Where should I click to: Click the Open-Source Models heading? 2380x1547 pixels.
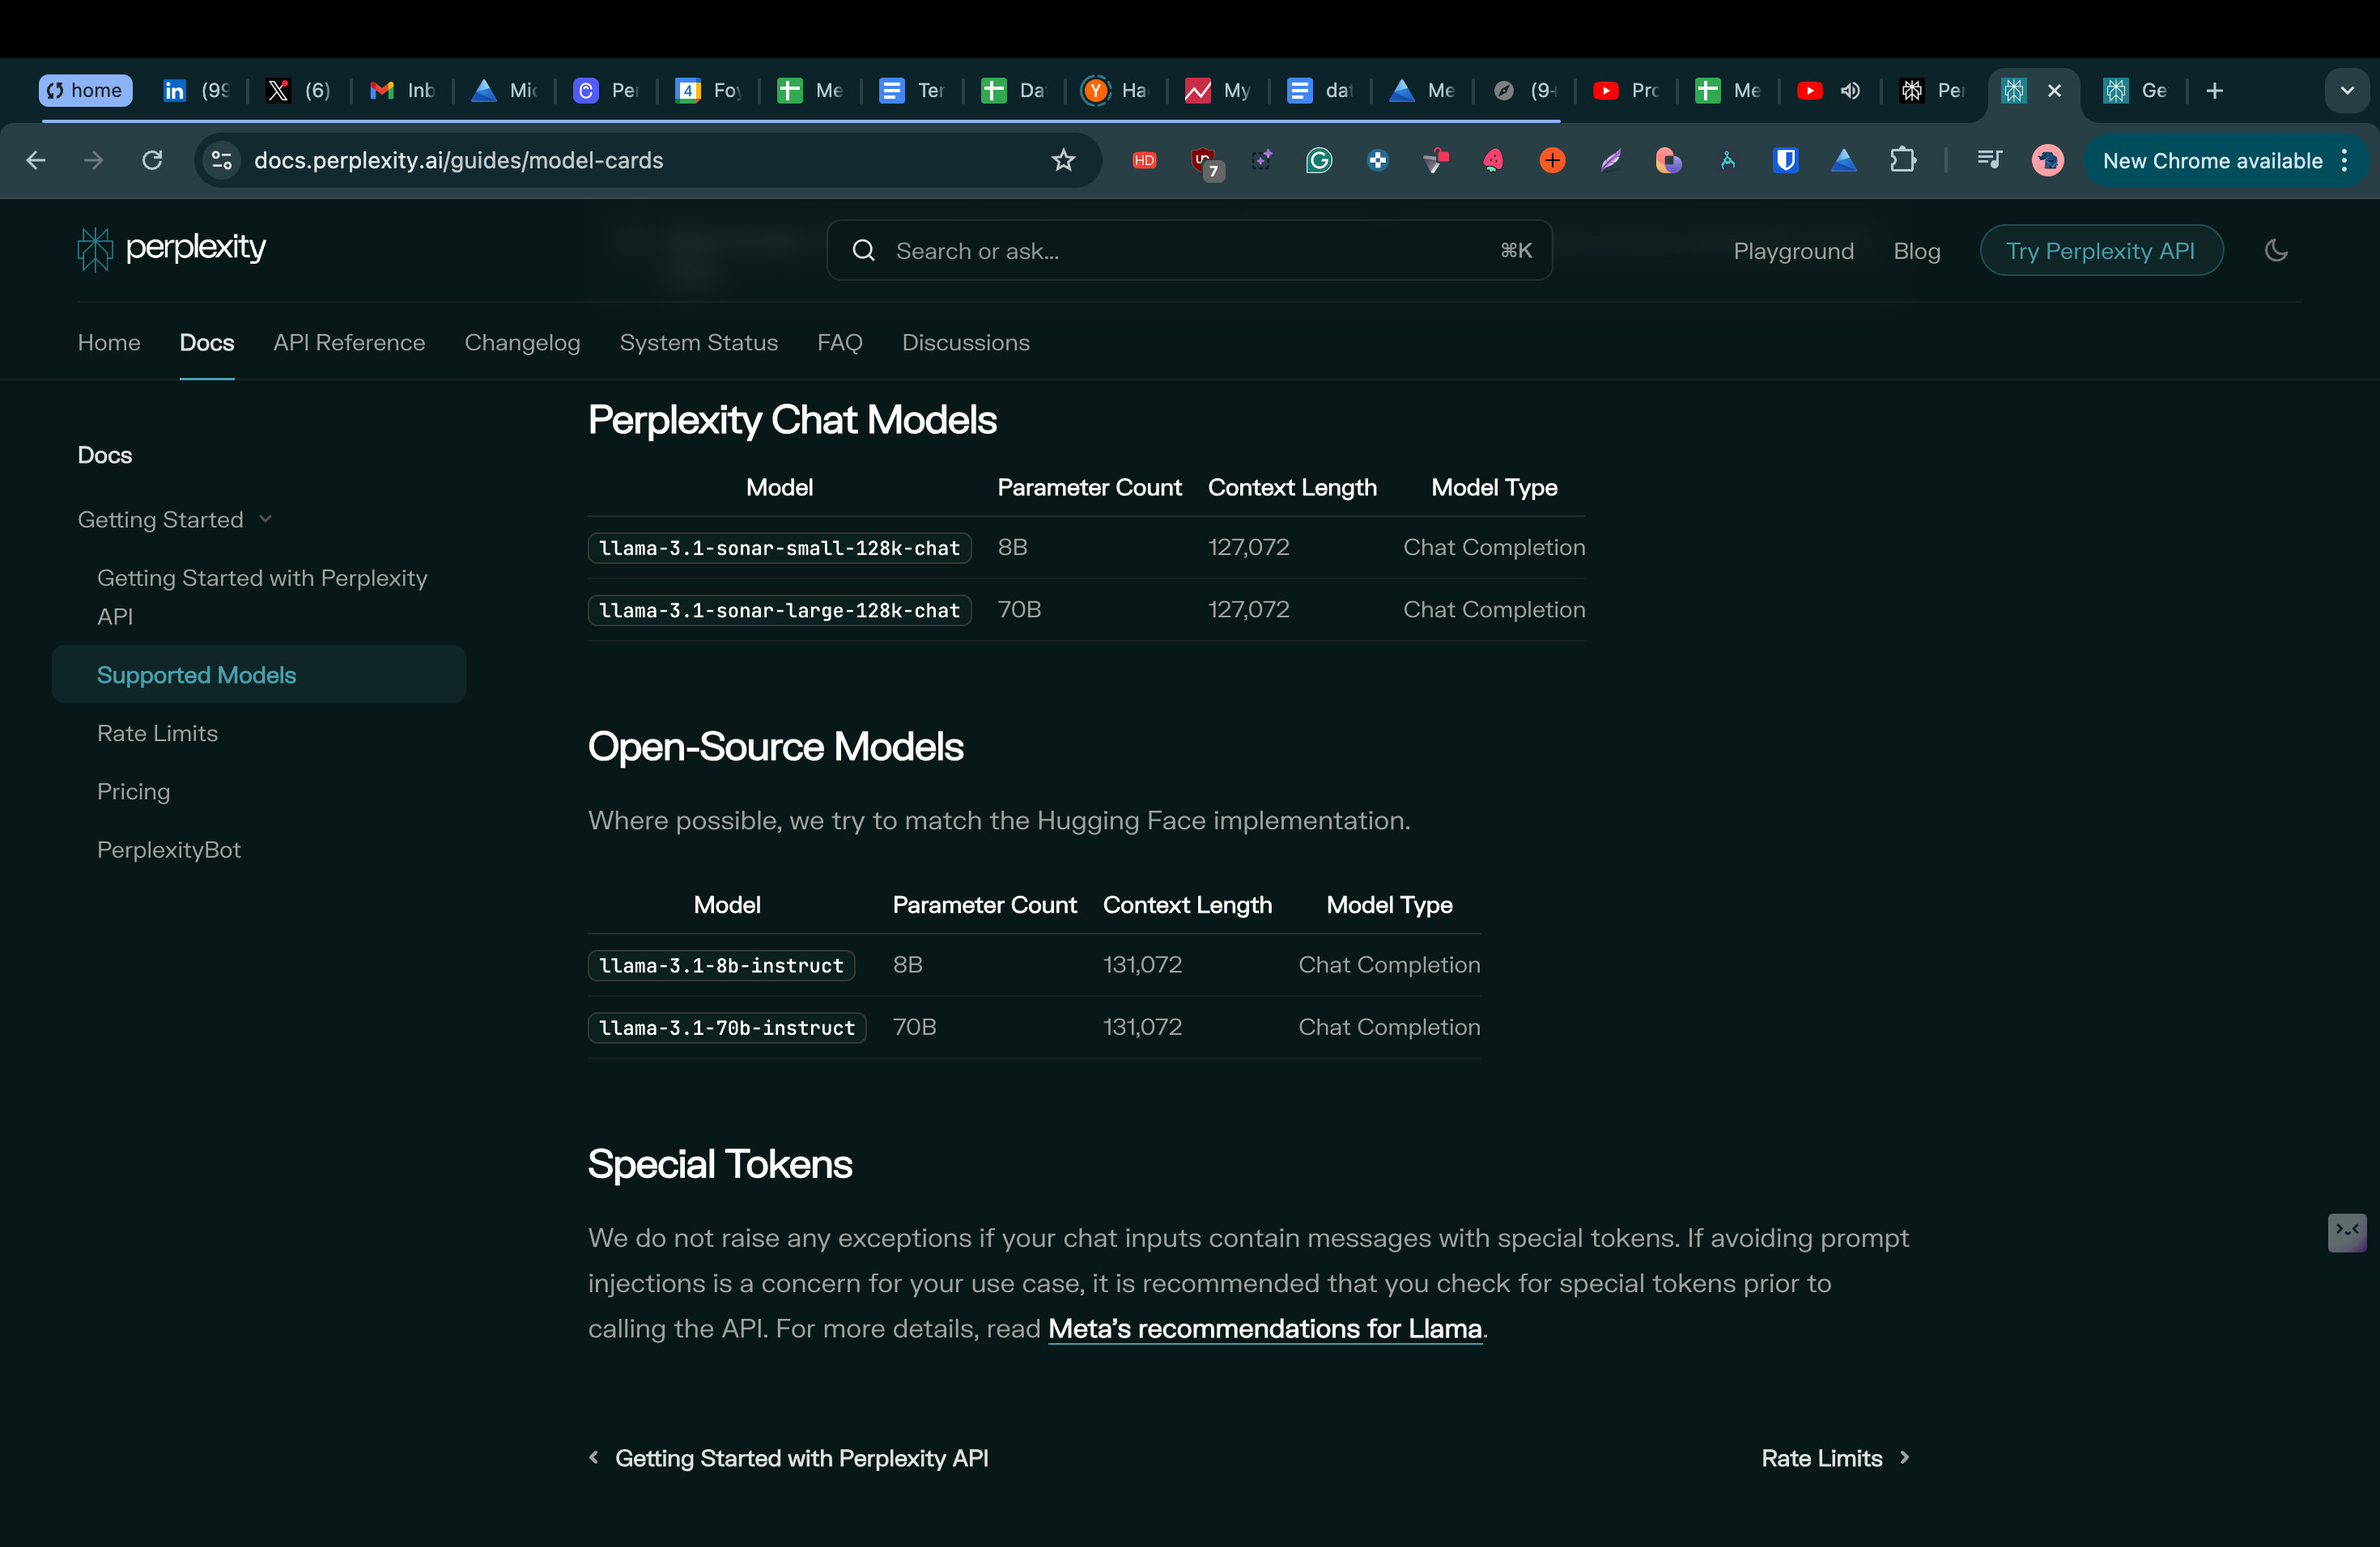775,747
